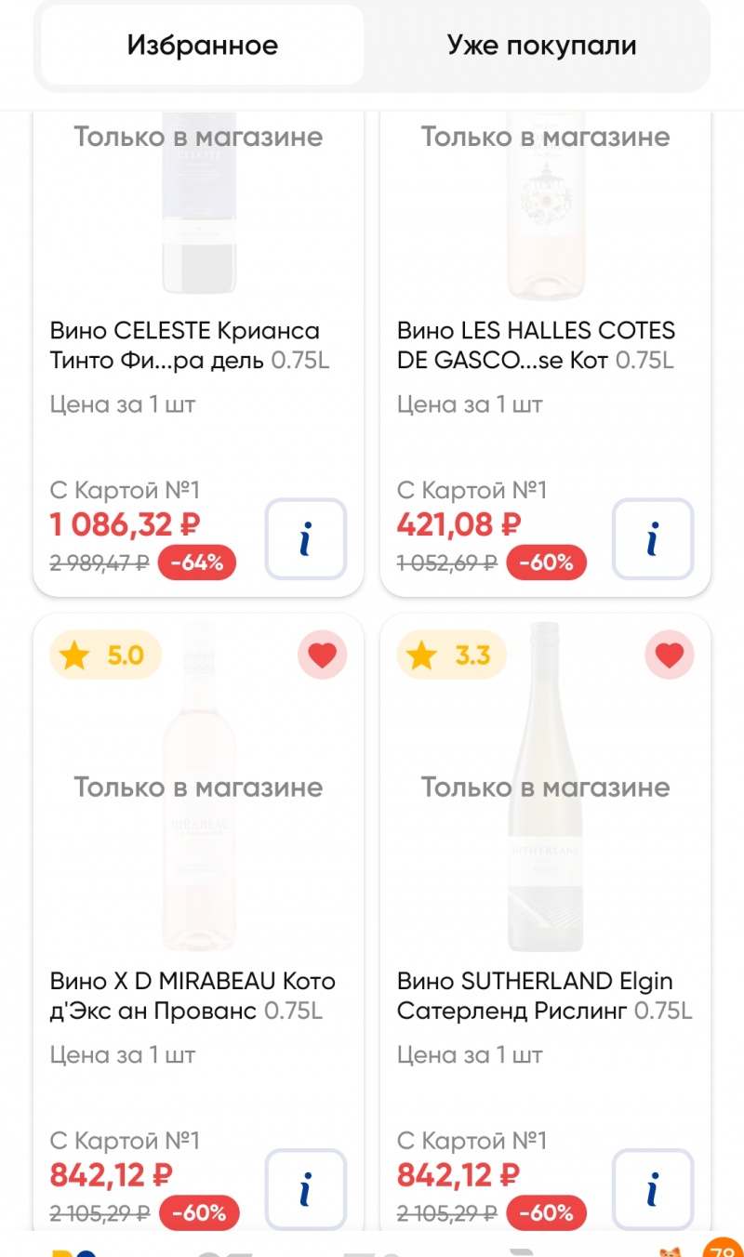Screen dimensions: 744x1257
Task: Open info for CELESTE Крианса wine
Action: pyautogui.click(x=305, y=539)
